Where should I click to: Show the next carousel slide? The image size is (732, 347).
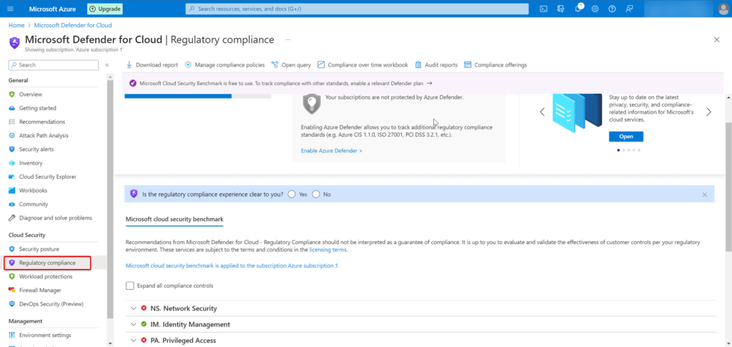click(708, 112)
